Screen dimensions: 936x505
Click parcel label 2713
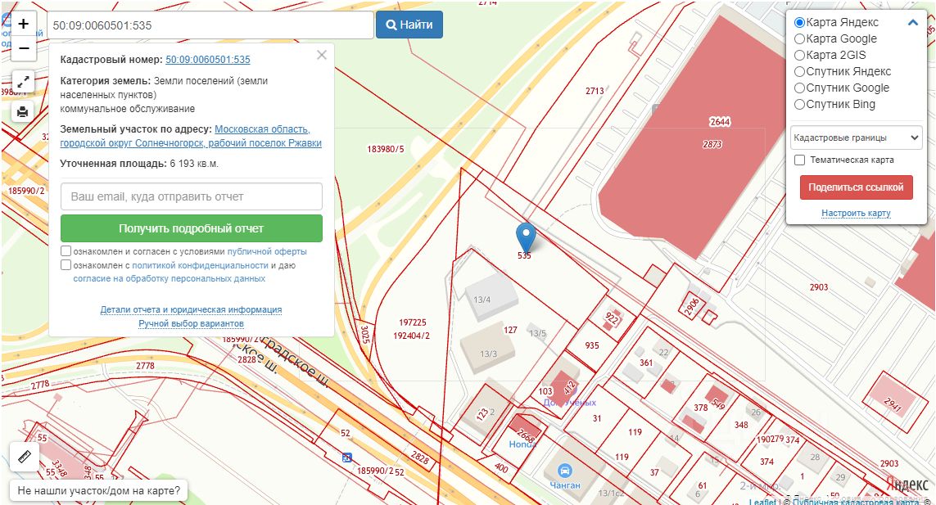(x=595, y=91)
